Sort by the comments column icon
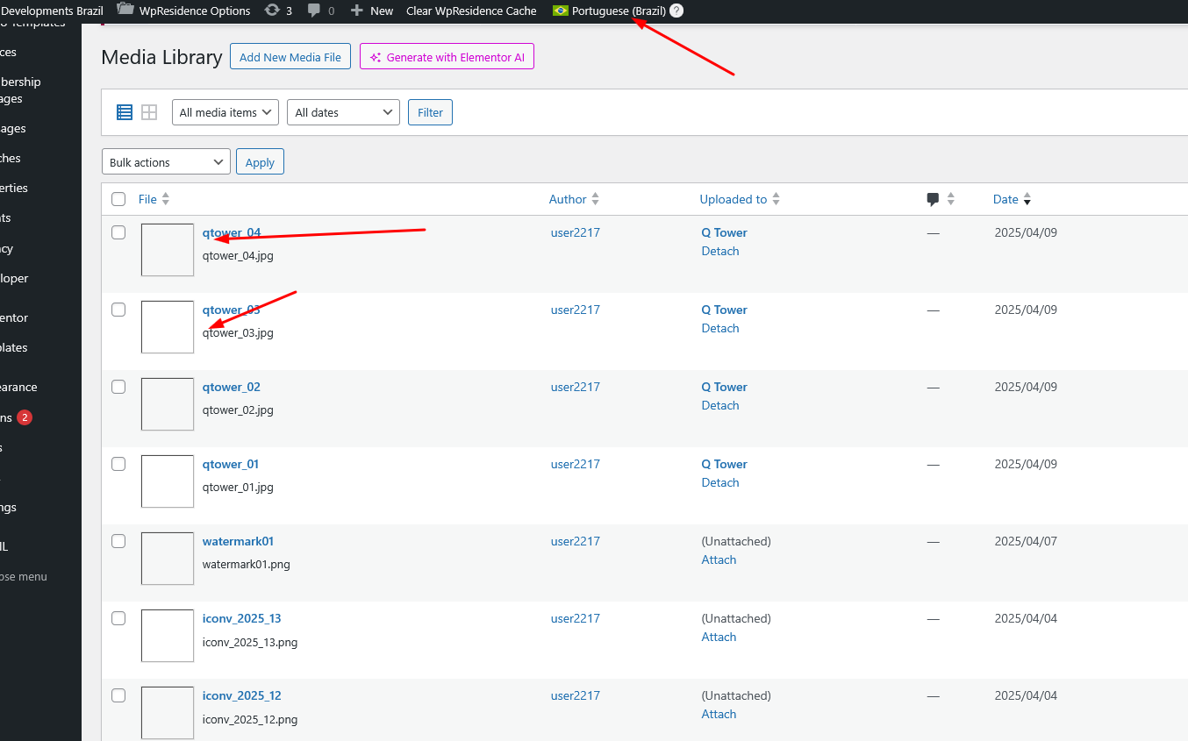Image resolution: width=1188 pixels, height=741 pixels. [x=933, y=199]
